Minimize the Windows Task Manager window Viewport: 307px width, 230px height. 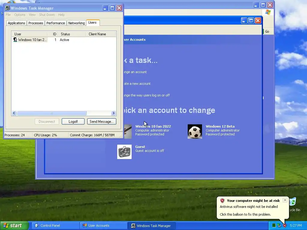105,8
